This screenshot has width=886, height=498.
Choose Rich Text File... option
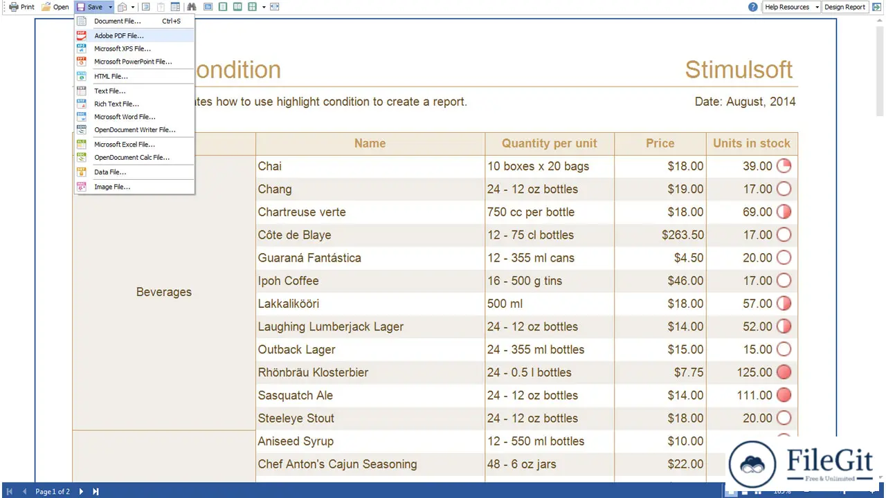point(135,104)
